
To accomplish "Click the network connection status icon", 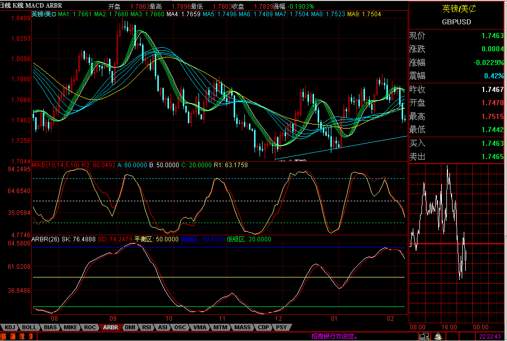I will click(x=424, y=336).
